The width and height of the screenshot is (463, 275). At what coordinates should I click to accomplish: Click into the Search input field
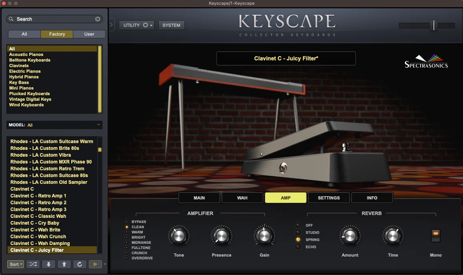pyautogui.click(x=55, y=19)
